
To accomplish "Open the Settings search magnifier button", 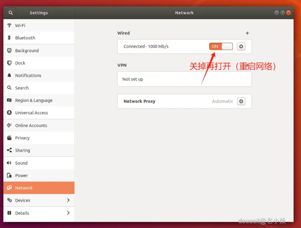I will 11,13.
